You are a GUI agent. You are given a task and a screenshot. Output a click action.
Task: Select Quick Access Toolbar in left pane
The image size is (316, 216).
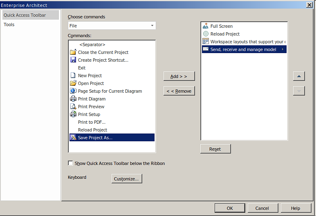click(25, 15)
